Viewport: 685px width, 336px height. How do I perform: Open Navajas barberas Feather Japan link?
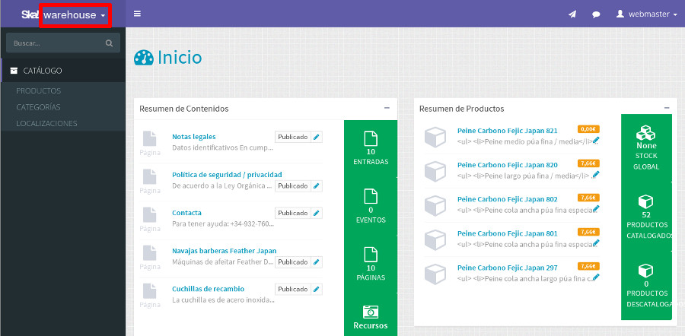point(224,251)
